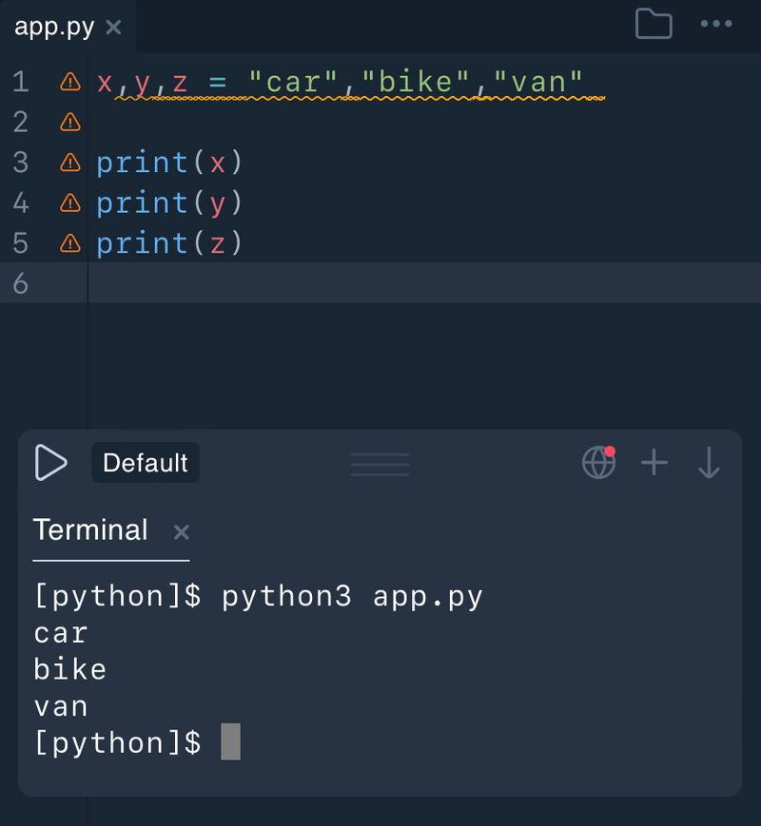Open the Default run configuration selector
761x826 pixels.
146,463
